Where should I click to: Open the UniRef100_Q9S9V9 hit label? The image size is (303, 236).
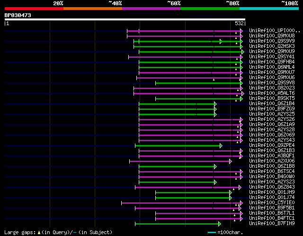coord(272,41)
